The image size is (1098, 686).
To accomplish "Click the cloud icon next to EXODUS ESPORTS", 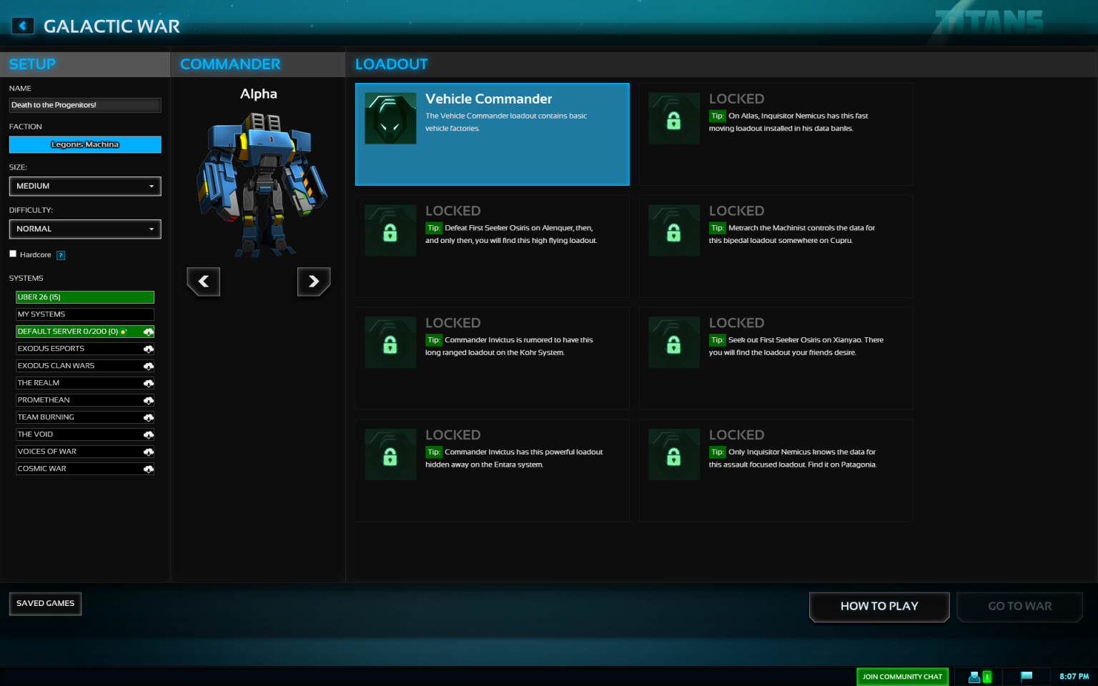I will tap(148, 349).
